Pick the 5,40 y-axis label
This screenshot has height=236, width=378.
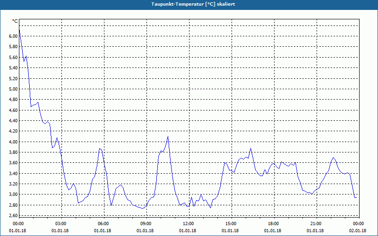13,68
